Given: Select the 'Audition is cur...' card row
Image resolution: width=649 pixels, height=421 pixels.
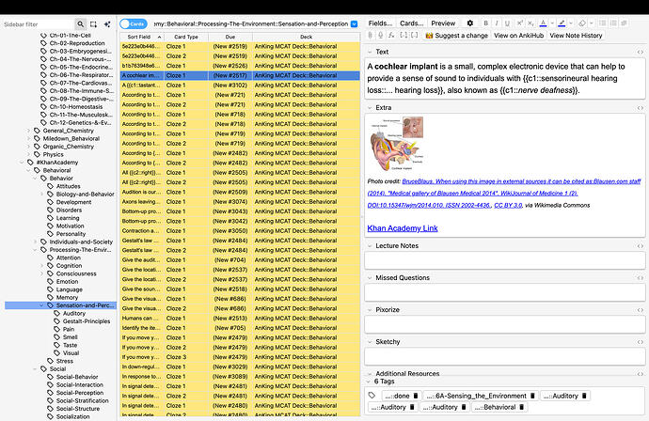Looking at the screenshot, I should (240, 192).
